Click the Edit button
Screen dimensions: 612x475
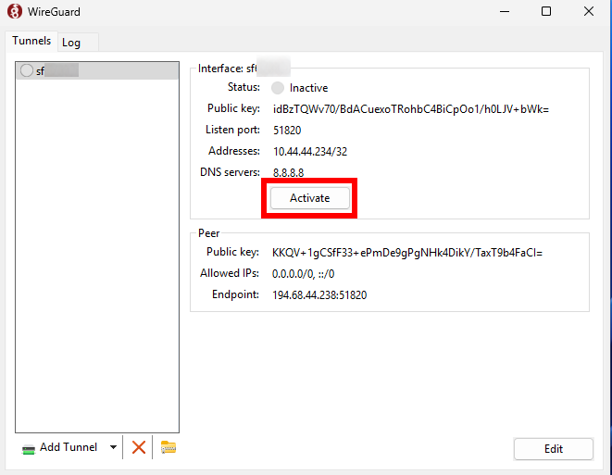pyautogui.click(x=554, y=449)
